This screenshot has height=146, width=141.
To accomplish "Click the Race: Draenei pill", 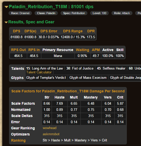I will (20, 13).
